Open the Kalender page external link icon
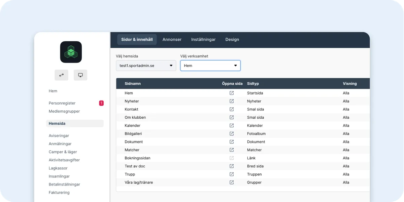The image size is (404, 202). 232,125
